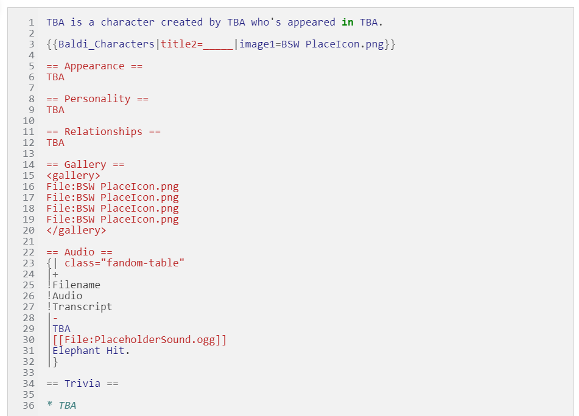
Task: Click the Gallery section heading
Action: (x=85, y=165)
